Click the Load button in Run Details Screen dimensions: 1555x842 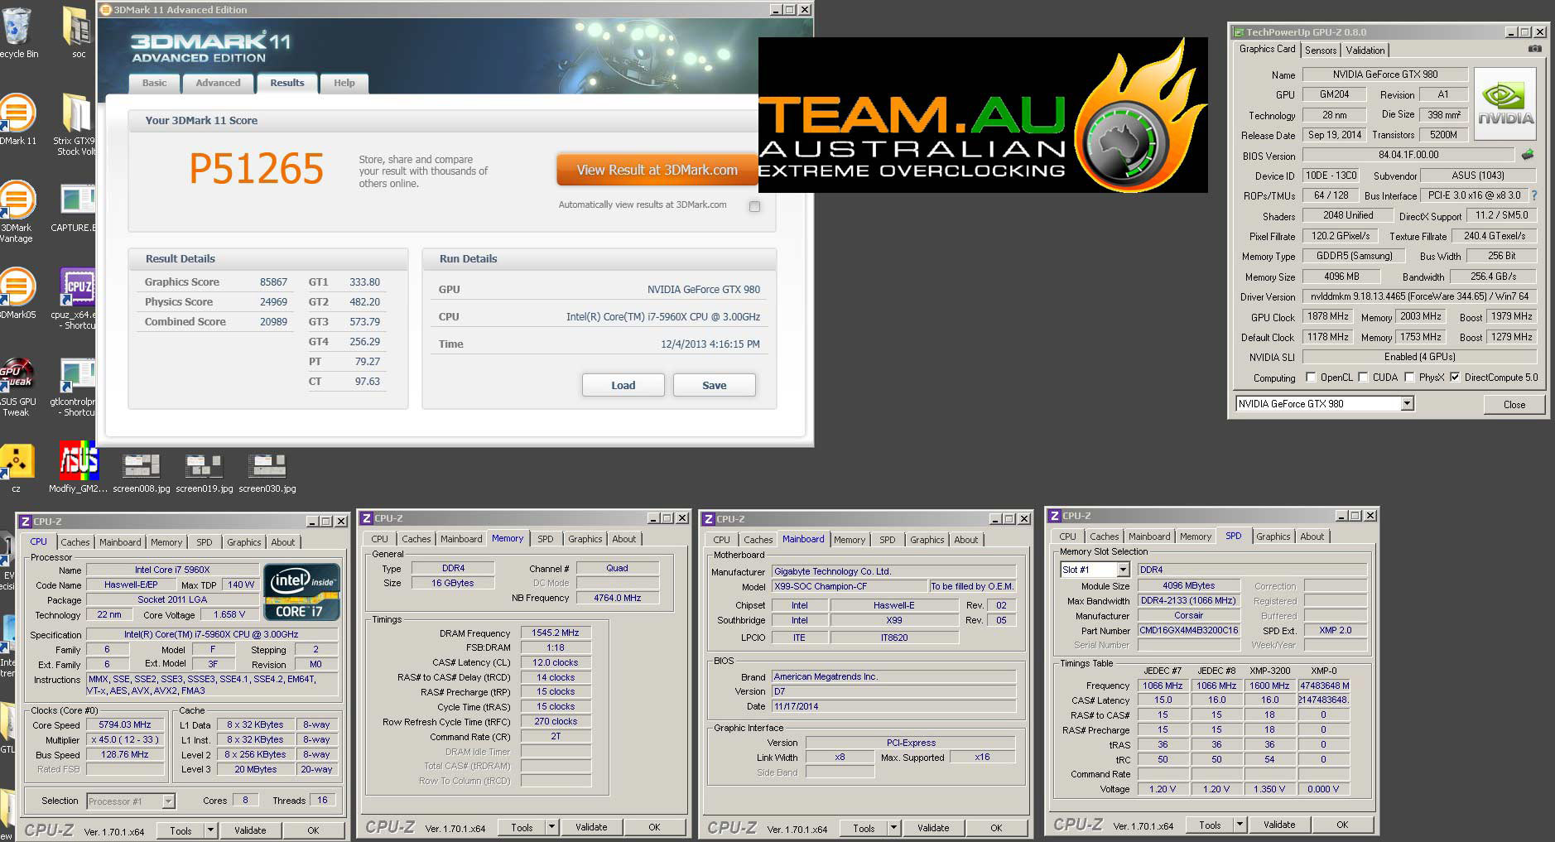coord(623,385)
